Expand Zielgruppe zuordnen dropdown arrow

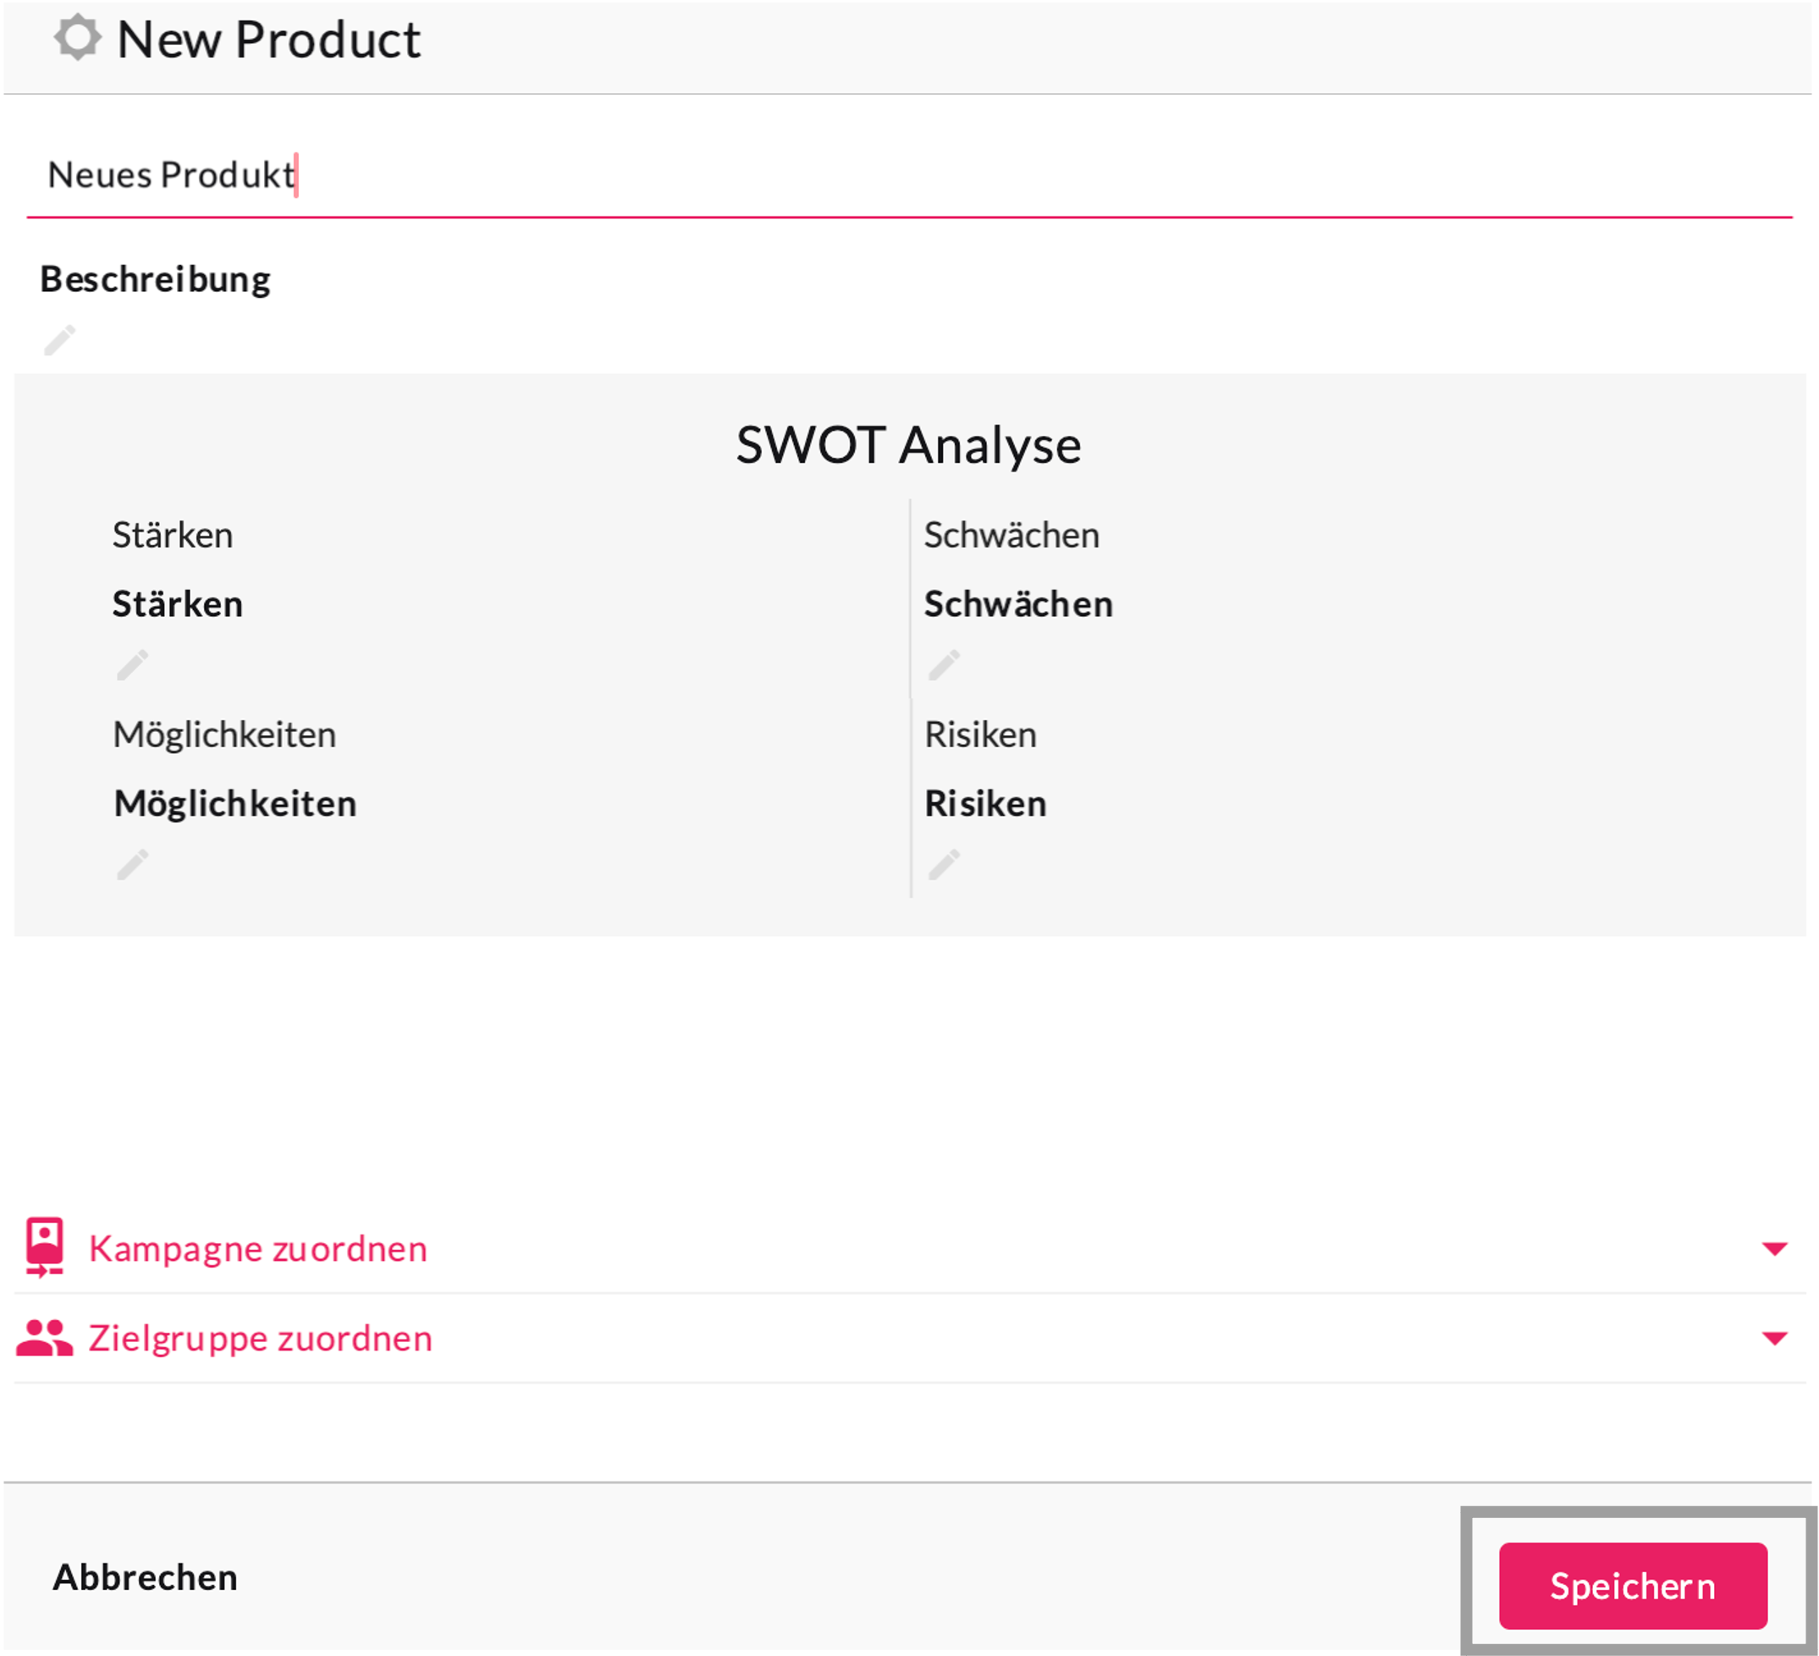(1774, 1338)
